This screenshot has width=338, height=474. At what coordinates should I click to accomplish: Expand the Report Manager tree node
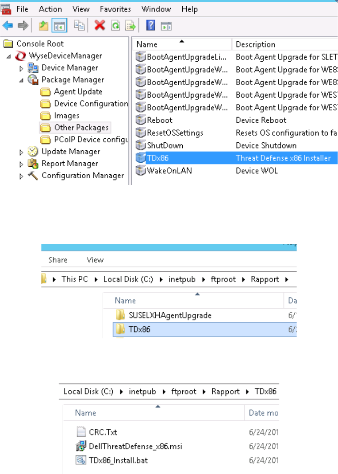(21, 165)
